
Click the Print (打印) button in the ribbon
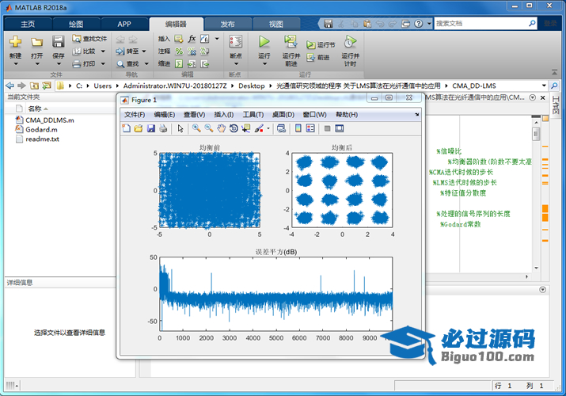pos(84,63)
